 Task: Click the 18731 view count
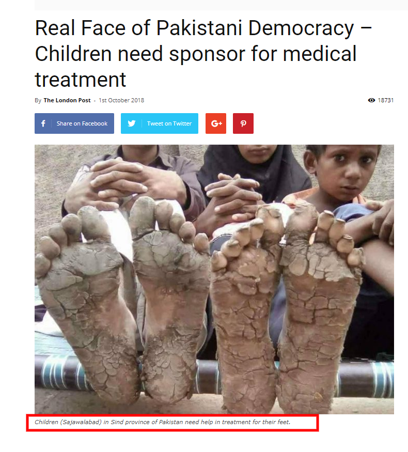[x=385, y=100]
